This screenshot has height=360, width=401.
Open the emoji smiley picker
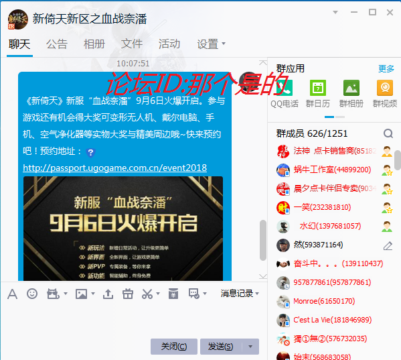point(32,294)
